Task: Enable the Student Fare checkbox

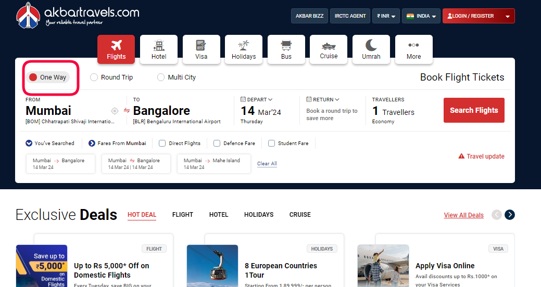Action: click(x=271, y=143)
